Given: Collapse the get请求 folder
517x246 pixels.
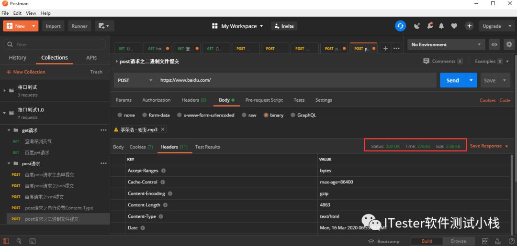Looking at the screenshot, I should 9,130.
